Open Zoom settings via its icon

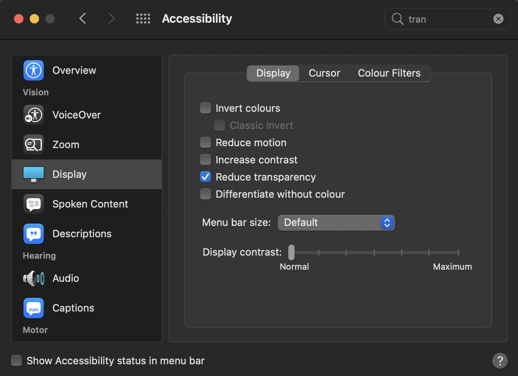pos(34,145)
